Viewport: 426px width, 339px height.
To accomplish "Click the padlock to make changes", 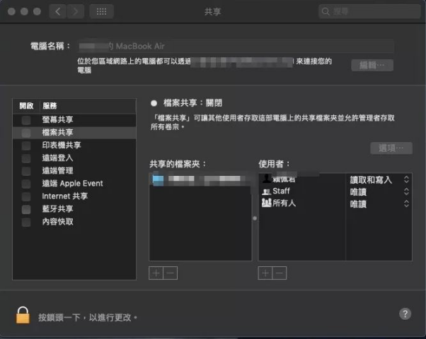I will pyautogui.click(x=23, y=315).
